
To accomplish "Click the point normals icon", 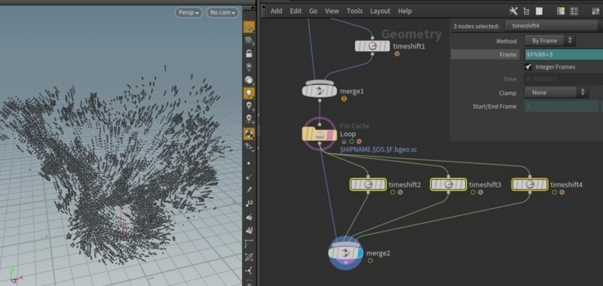I will click(249, 177).
